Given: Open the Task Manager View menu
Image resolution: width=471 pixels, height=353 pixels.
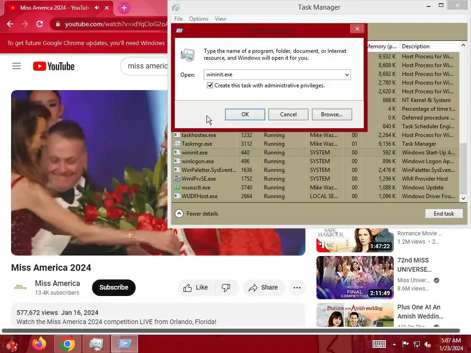Looking at the screenshot, I should tap(220, 18).
